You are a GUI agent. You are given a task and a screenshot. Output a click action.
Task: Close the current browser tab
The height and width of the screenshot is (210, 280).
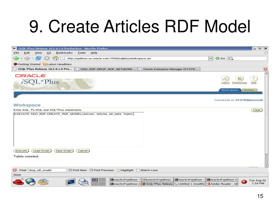(x=266, y=69)
